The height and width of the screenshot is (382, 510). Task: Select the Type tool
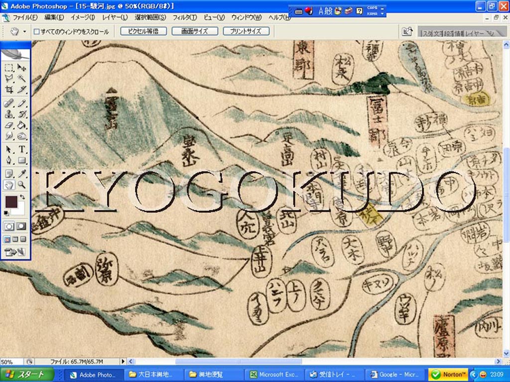tap(21, 149)
